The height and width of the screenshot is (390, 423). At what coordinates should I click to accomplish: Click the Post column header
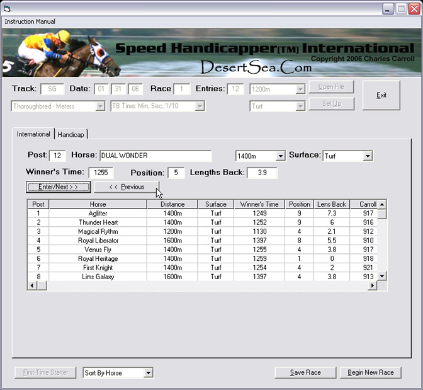click(x=38, y=205)
